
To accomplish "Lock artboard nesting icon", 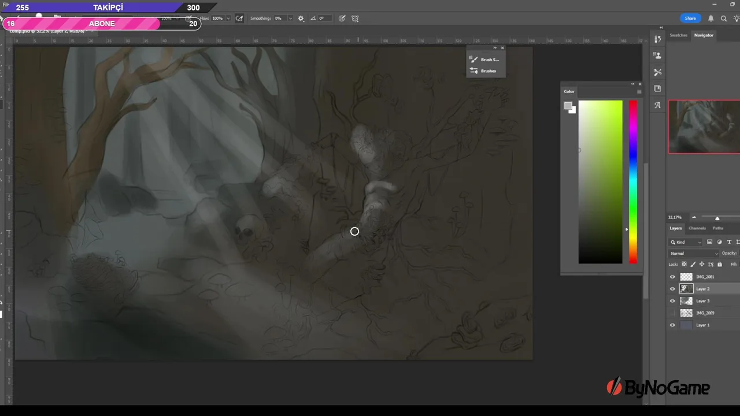I will (711, 265).
